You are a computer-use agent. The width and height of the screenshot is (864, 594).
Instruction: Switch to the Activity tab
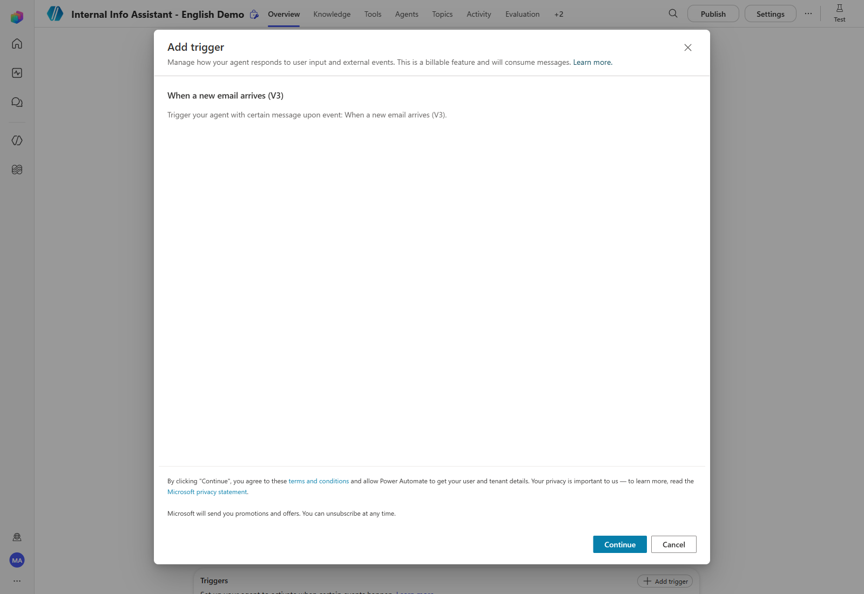(x=479, y=14)
